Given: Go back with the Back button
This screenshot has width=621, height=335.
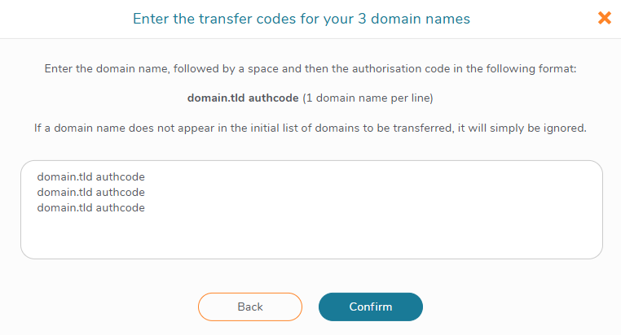Looking at the screenshot, I should pos(250,307).
